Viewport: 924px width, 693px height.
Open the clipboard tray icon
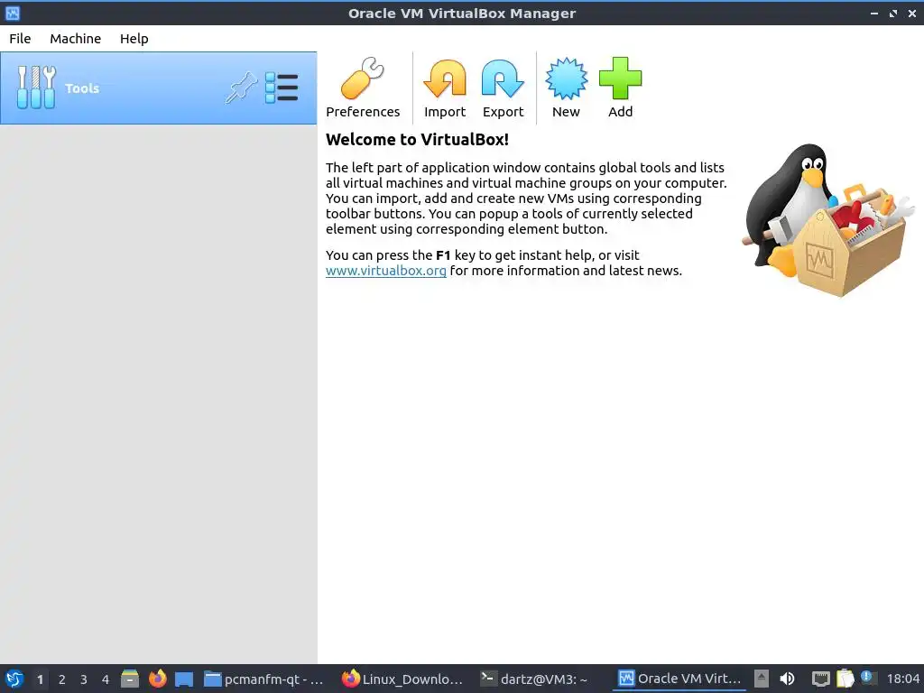tap(845, 679)
